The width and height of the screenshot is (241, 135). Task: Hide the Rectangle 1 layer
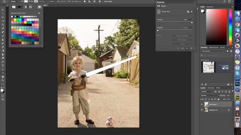click(x=202, y=104)
